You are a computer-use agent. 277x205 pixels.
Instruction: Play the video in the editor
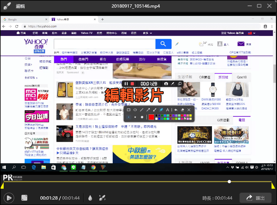tap(9, 198)
